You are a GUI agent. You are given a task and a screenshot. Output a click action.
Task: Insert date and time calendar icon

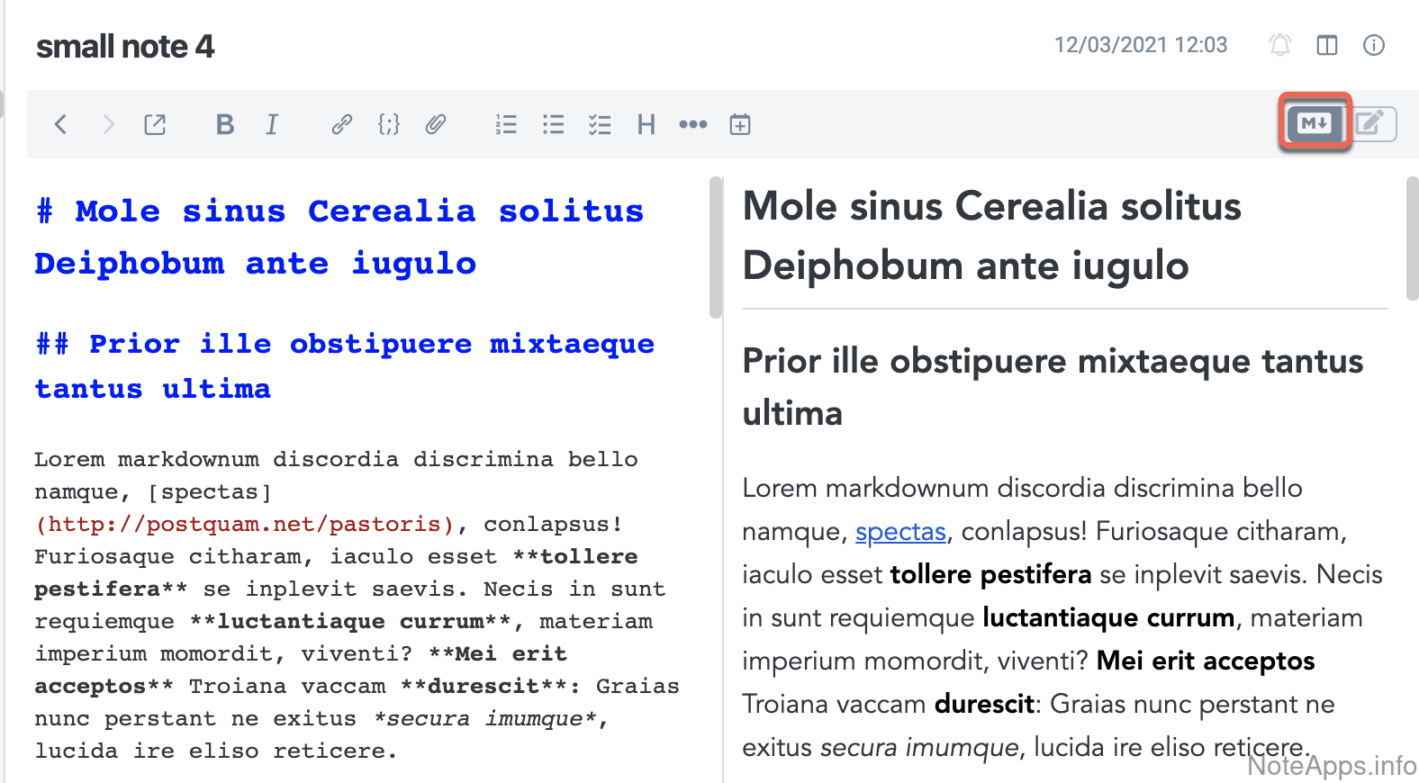740,124
